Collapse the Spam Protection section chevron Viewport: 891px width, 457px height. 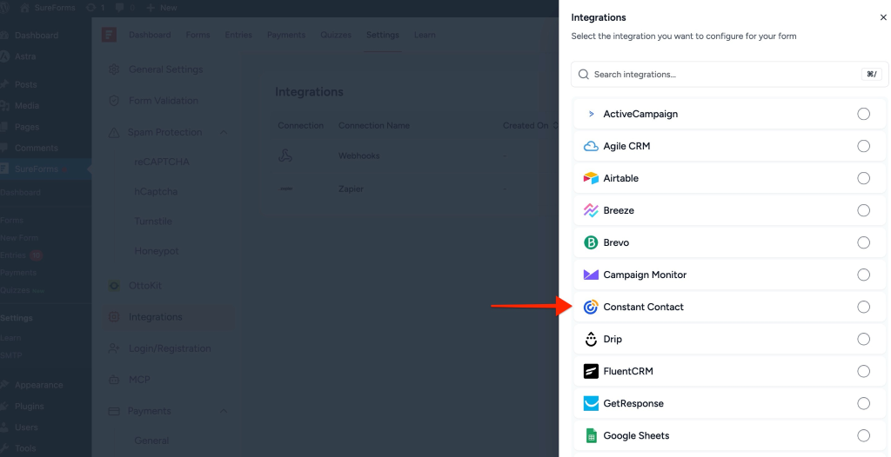(224, 132)
